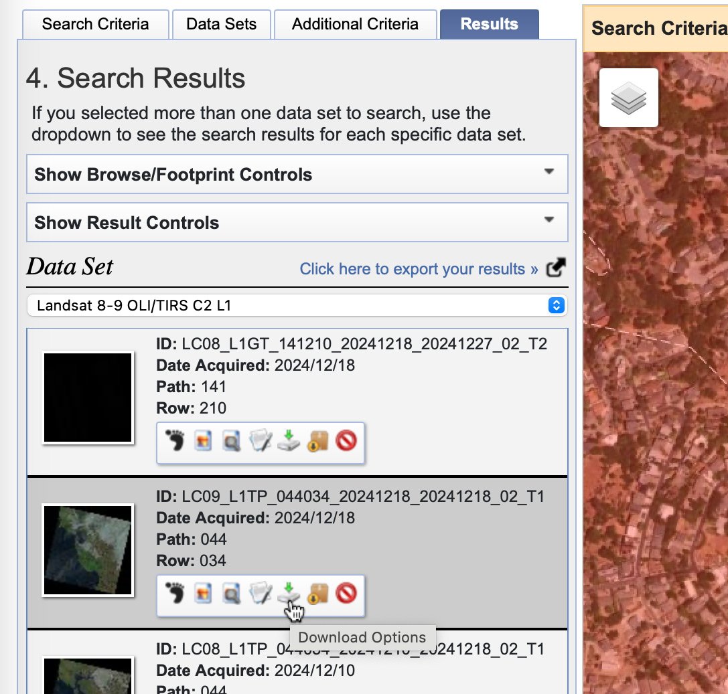Show browse overlay for LC09_L1TP_044034 scene
Screen dimensions: 728x694
[203, 594]
